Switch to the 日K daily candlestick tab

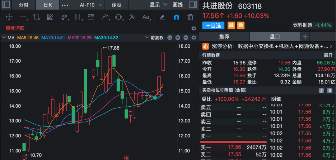[48, 5]
